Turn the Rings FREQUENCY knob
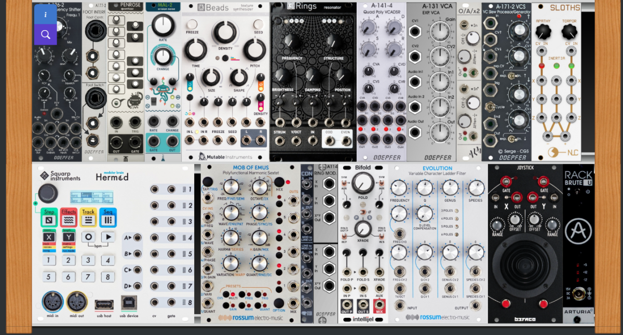Screen dimensions: 623x335 292,43
